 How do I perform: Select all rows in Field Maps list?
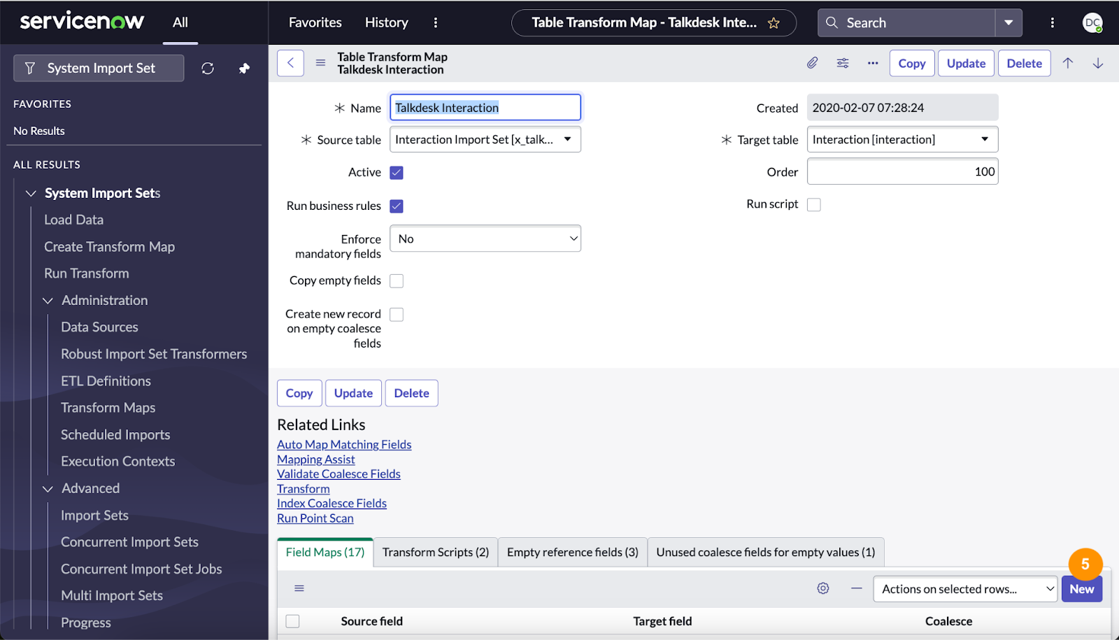point(293,621)
